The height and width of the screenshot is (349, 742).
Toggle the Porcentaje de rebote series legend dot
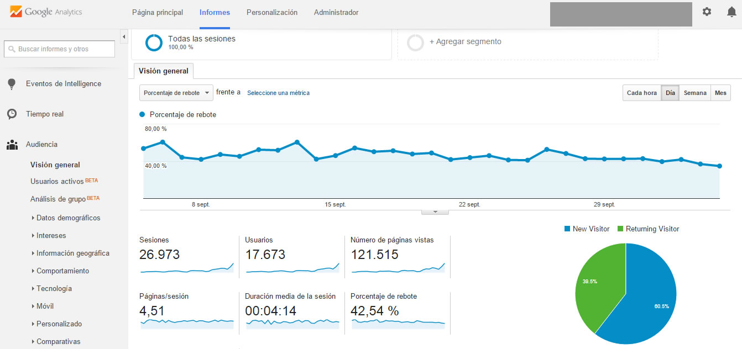coord(142,114)
